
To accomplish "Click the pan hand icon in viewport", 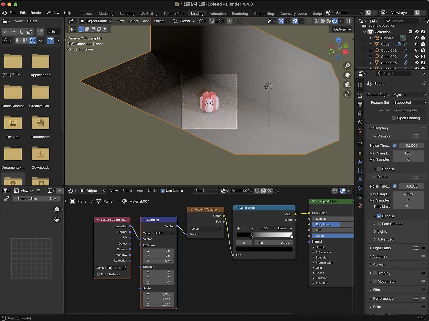I will [347, 75].
